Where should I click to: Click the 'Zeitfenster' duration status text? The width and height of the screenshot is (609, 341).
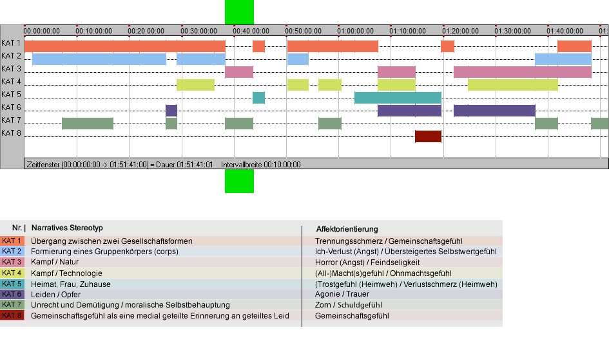coord(120,165)
